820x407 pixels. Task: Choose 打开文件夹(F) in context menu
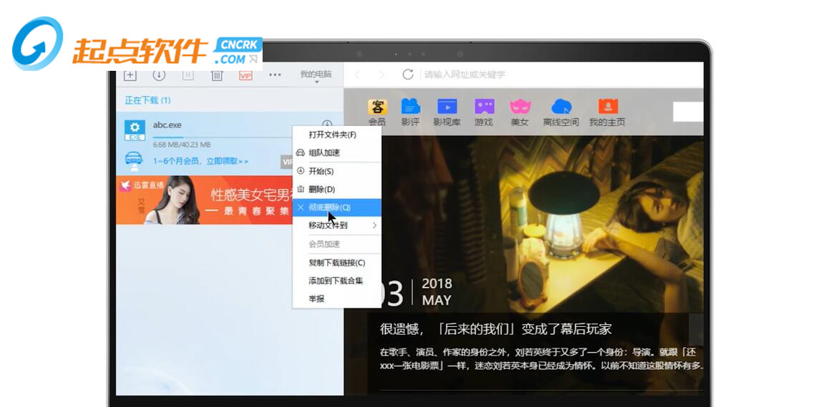pyautogui.click(x=337, y=134)
